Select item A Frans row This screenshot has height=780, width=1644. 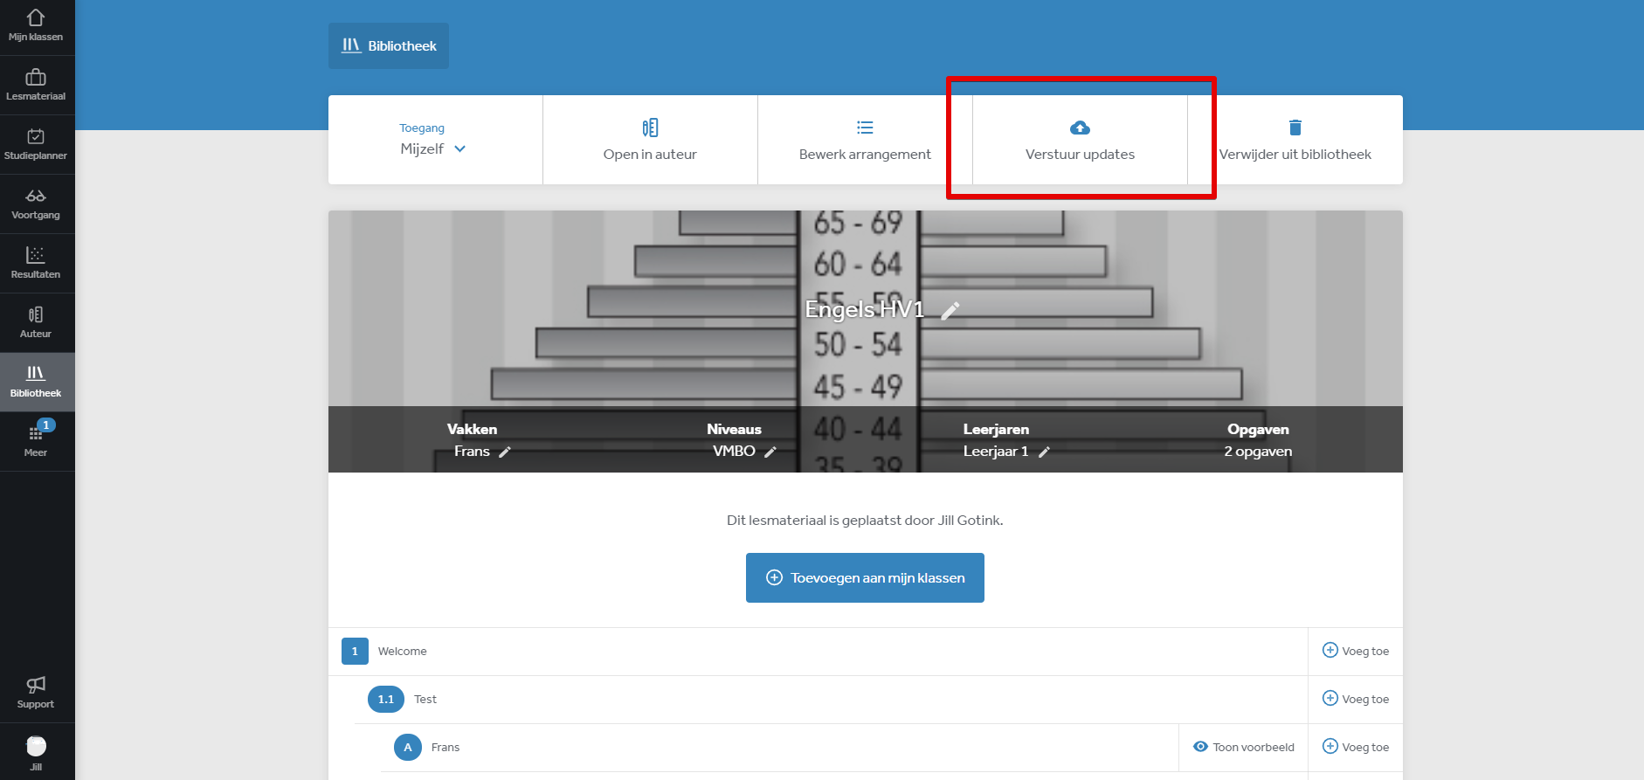coord(779,748)
